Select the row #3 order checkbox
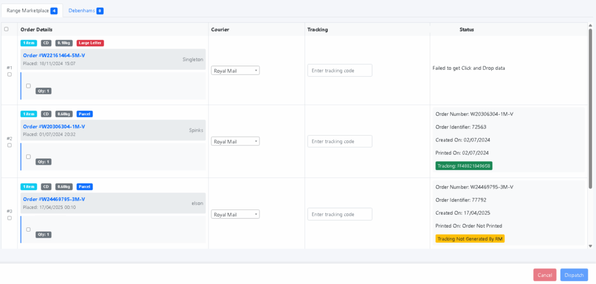 pos(9,218)
